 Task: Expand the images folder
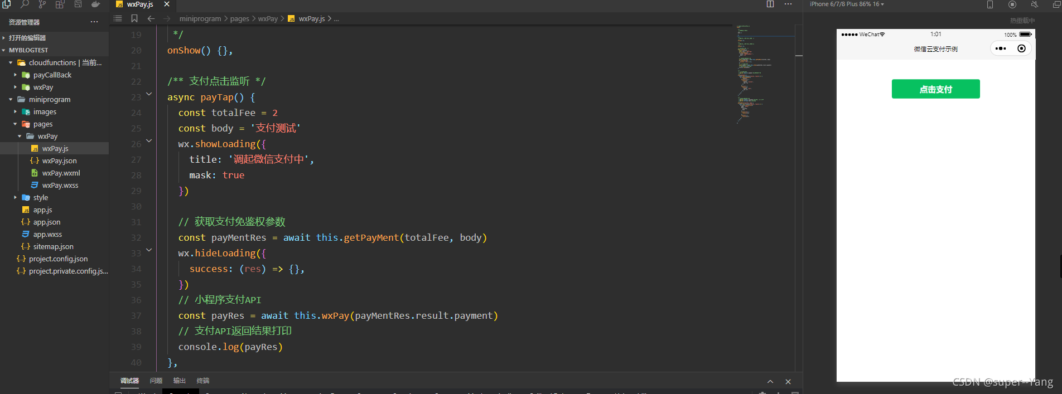click(55, 111)
